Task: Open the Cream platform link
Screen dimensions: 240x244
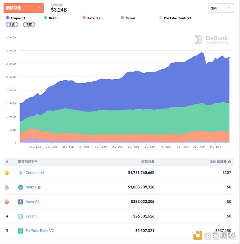Action: tap(31, 216)
